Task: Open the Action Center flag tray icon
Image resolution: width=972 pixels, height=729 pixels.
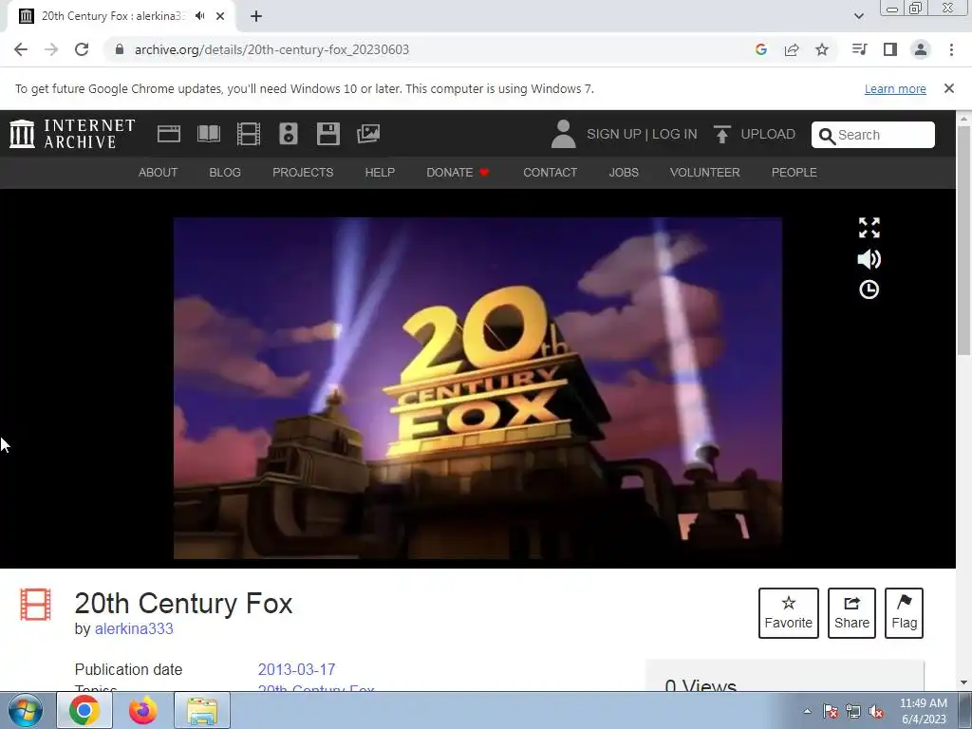Action: point(831,712)
